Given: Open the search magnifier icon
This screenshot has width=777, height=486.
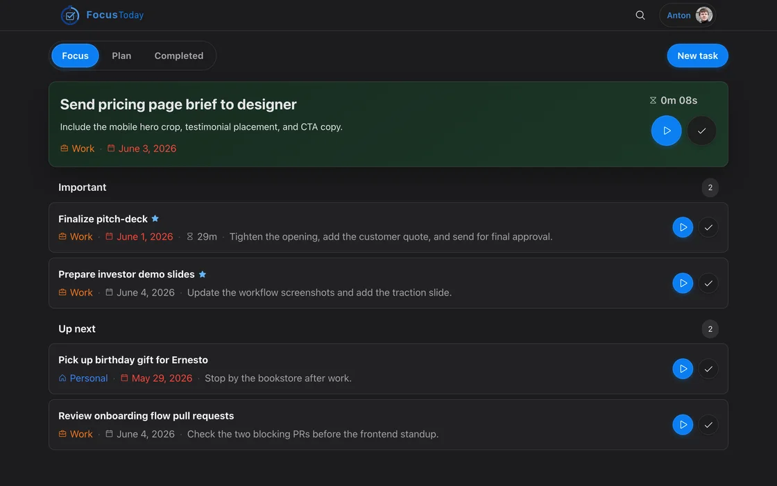Looking at the screenshot, I should point(640,15).
